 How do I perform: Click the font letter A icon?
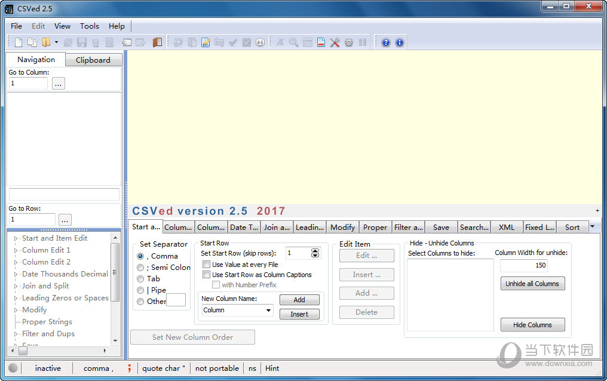coord(280,42)
